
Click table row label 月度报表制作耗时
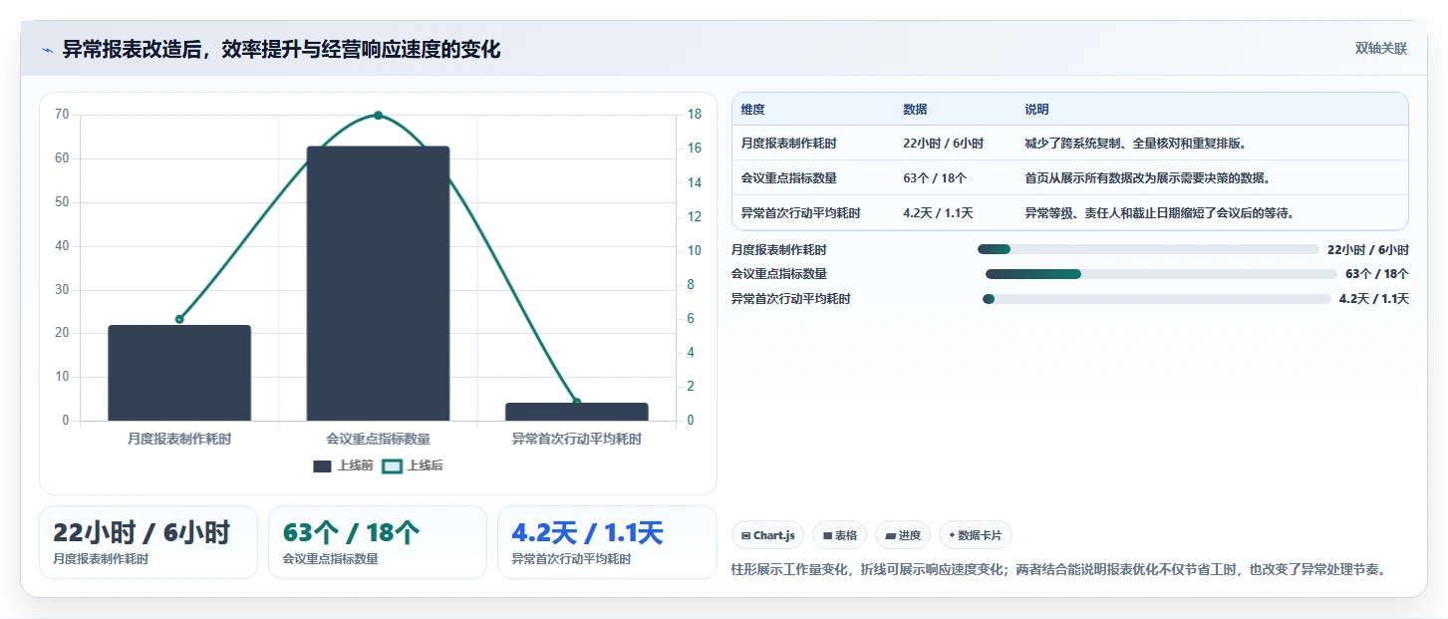coord(788,144)
